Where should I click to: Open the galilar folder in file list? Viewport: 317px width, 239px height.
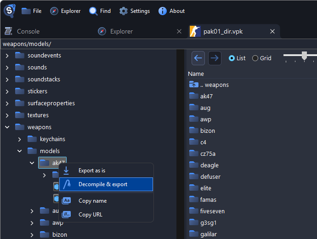tap(203, 234)
